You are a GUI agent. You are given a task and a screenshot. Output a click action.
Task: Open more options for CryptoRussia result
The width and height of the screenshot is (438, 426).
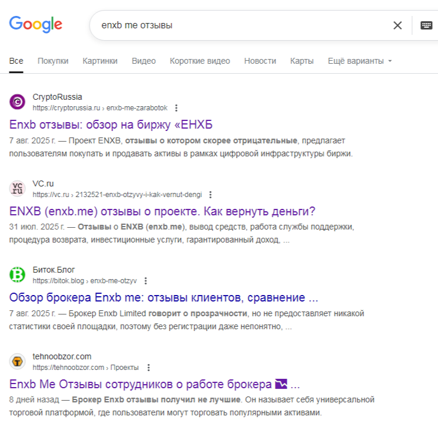click(x=176, y=108)
